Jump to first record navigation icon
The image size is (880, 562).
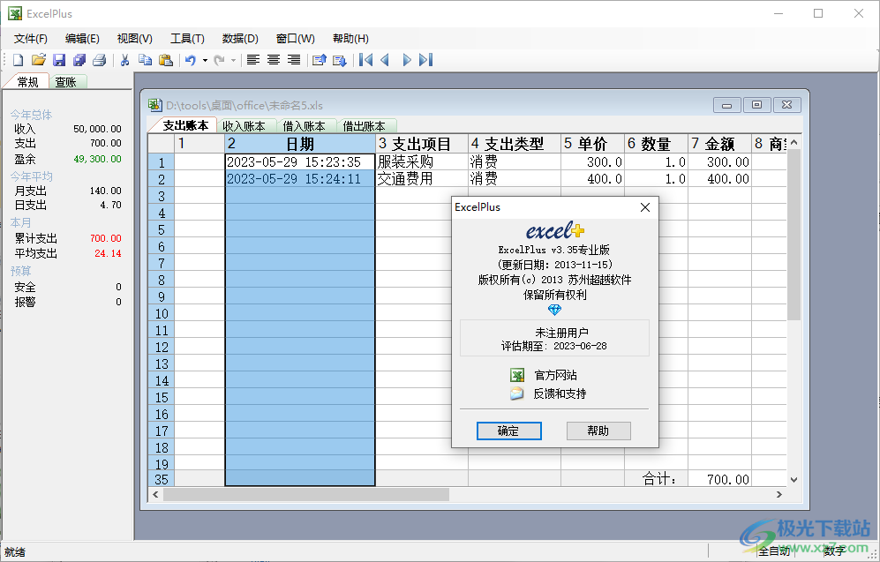pos(366,60)
